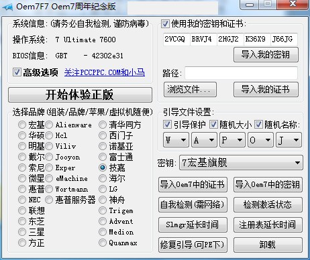Select the 戴尔 brand radio button
Viewport: 310px width, 260px height.
22,157
